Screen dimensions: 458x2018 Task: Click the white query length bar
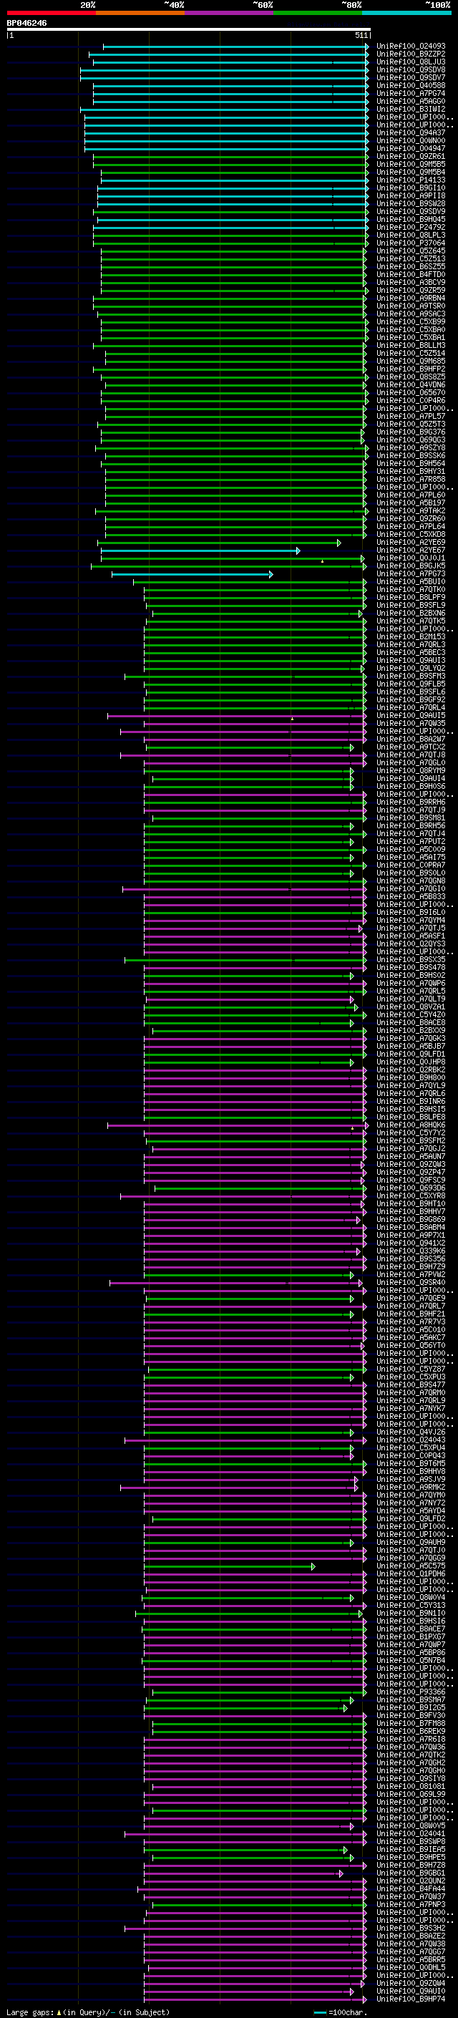pos(189,30)
